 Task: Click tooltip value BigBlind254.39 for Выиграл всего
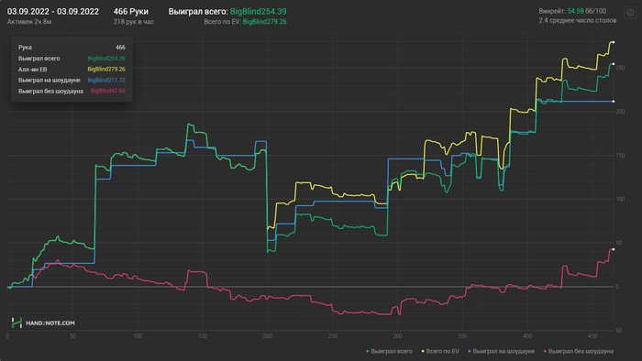tap(106, 59)
